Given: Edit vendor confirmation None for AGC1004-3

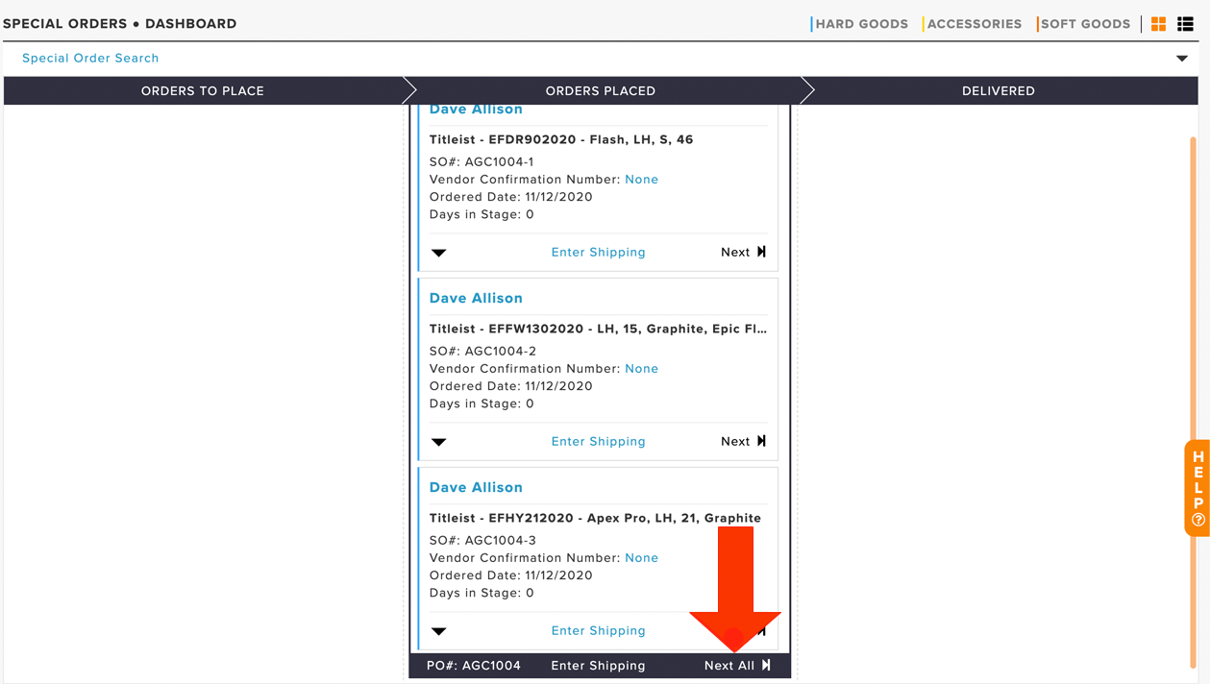Looking at the screenshot, I should click(641, 558).
